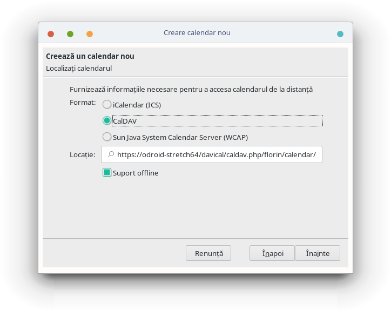Click the "Creare calendar nou" window title
Screen dimensions: 391x317
(197, 33)
